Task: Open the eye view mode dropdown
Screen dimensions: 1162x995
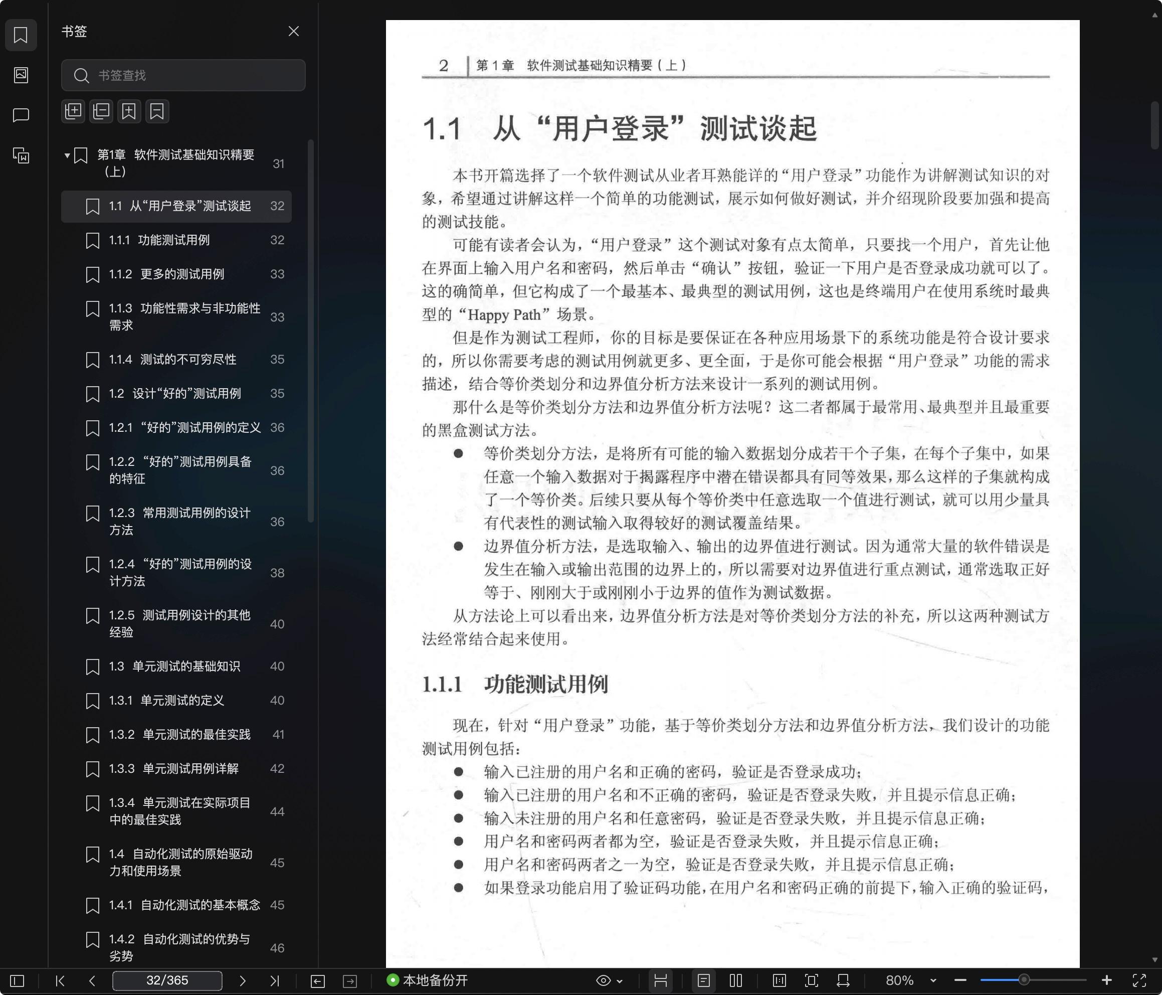Action: (x=609, y=980)
